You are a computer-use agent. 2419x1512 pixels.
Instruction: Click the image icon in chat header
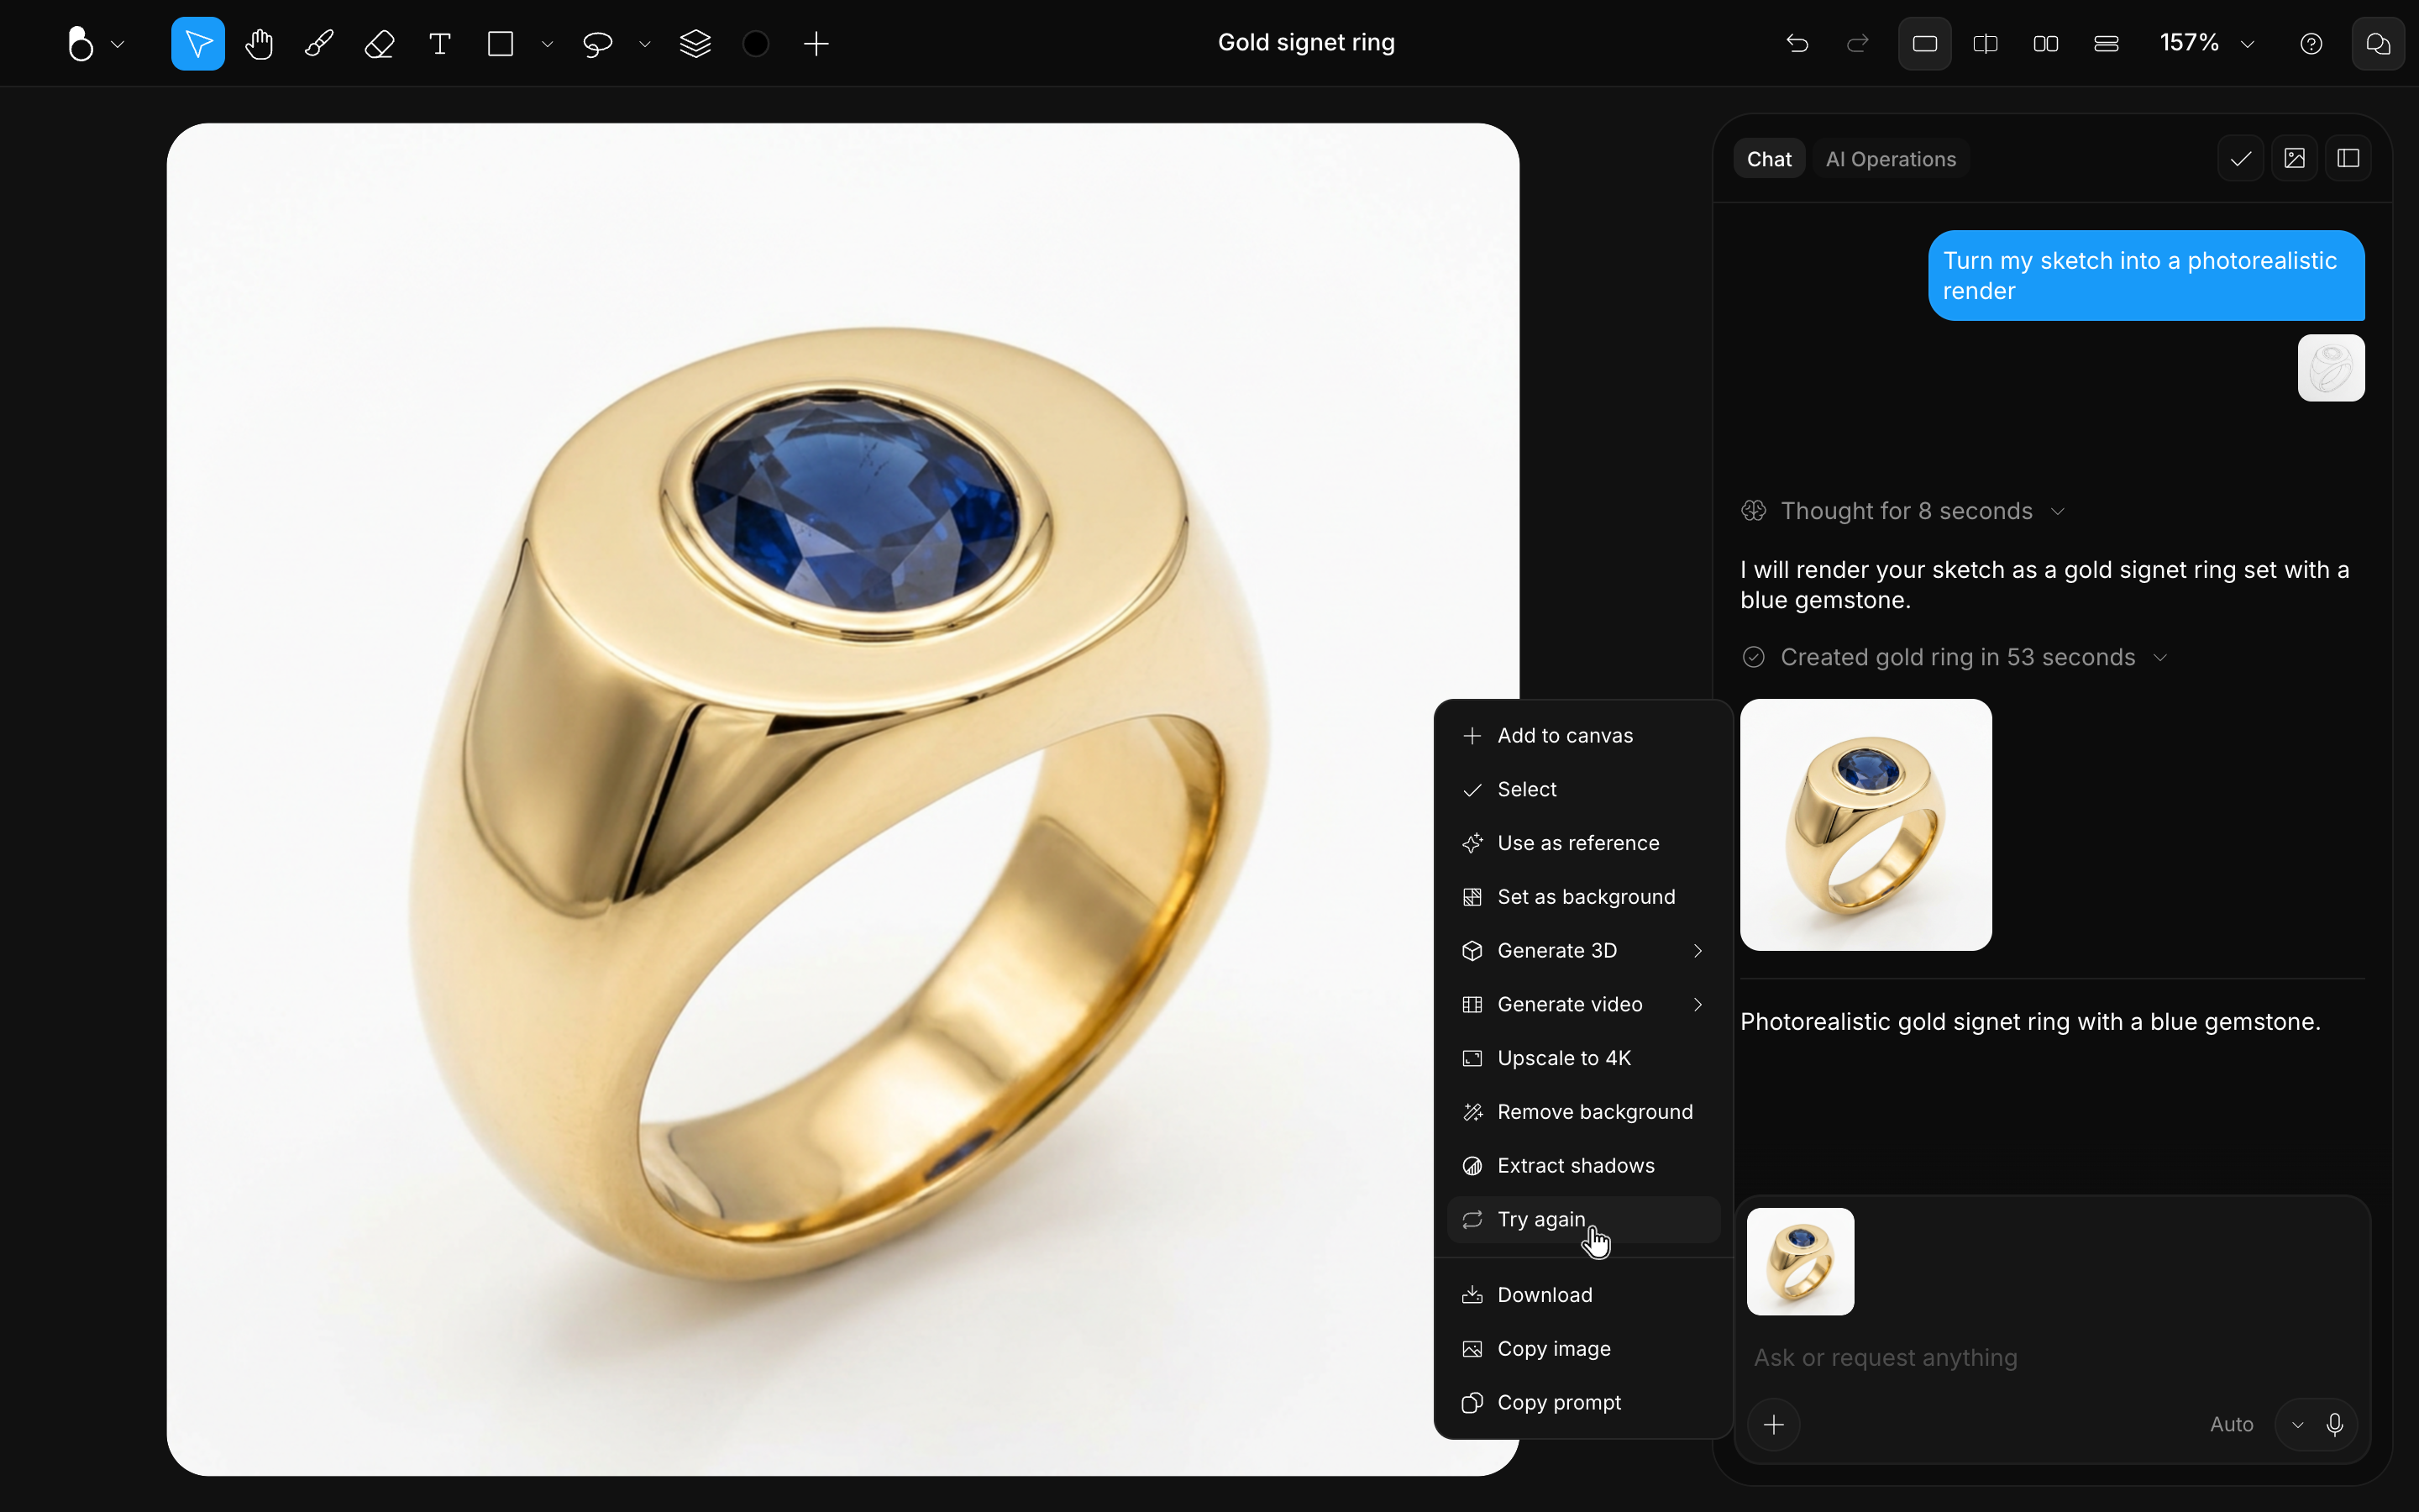point(2294,159)
